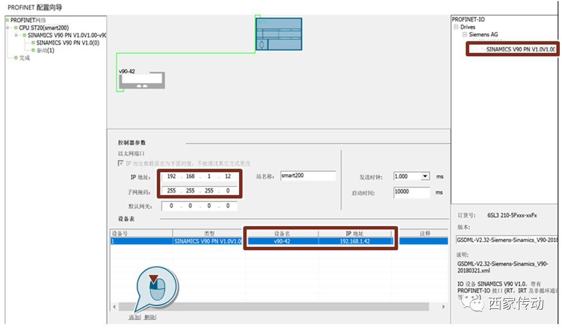Image resolution: width=562 pixels, height=328 pixels.
Task: Click the 设备号 column header
Action: coord(141,233)
